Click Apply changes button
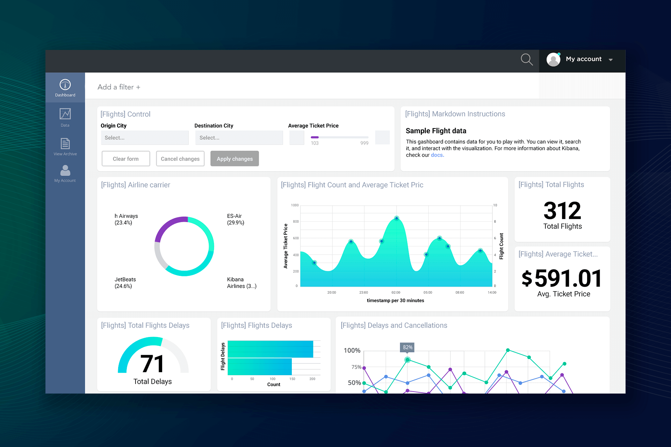Viewport: 671px width, 447px height. pos(235,159)
